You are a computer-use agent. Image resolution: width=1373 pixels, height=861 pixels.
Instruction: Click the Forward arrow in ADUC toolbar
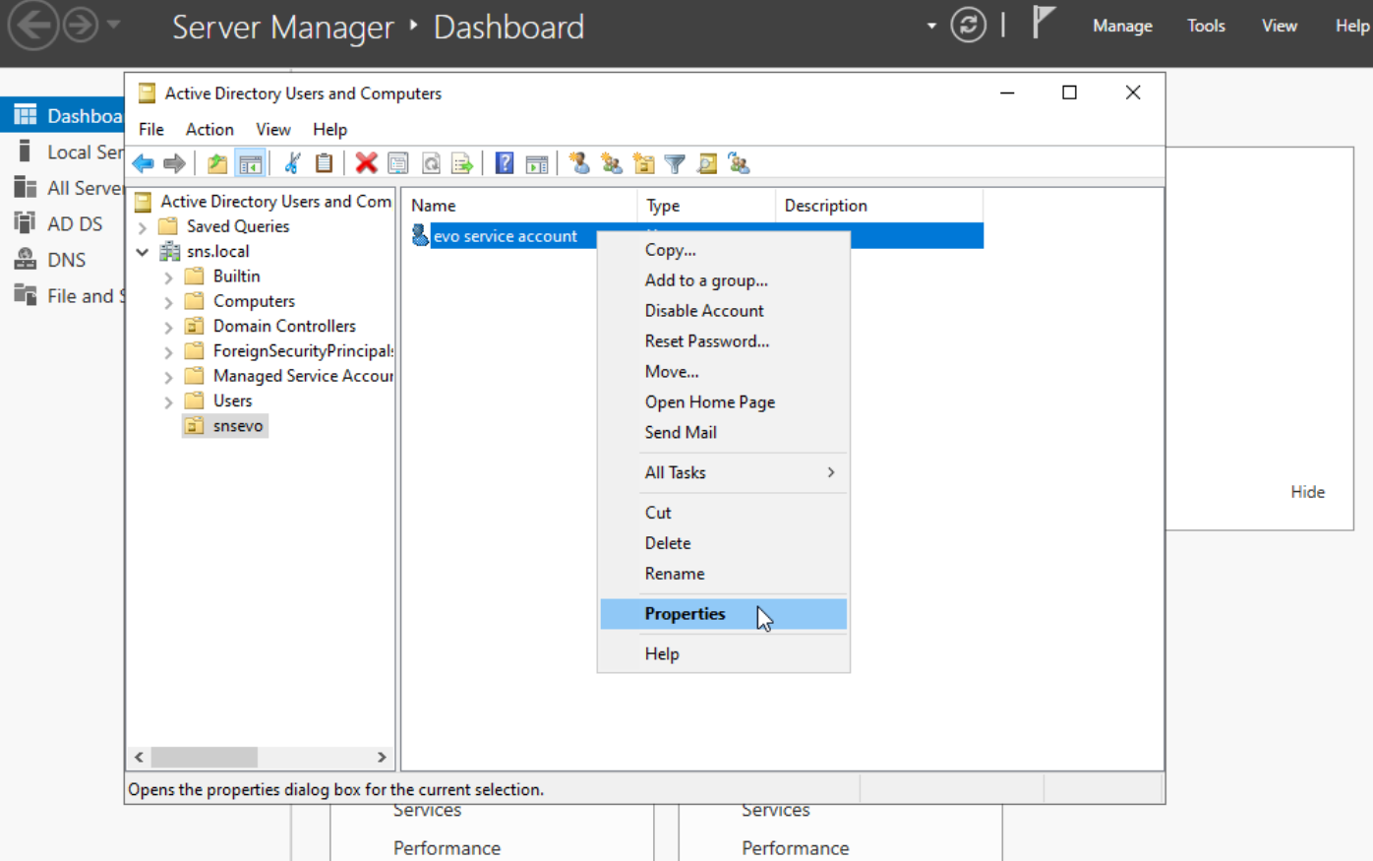pyautogui.click(x=174, y=163)
